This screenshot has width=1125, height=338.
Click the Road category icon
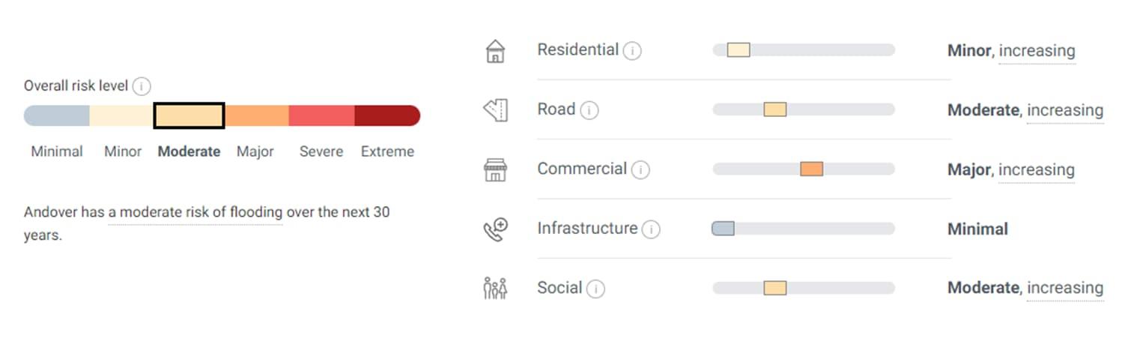pyautogui.click(x=495, y=110)
